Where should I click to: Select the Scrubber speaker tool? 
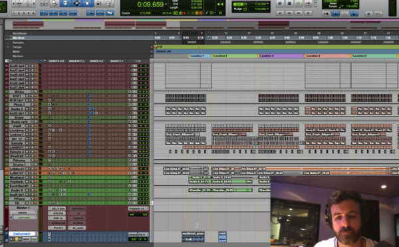tap(98, 3)
